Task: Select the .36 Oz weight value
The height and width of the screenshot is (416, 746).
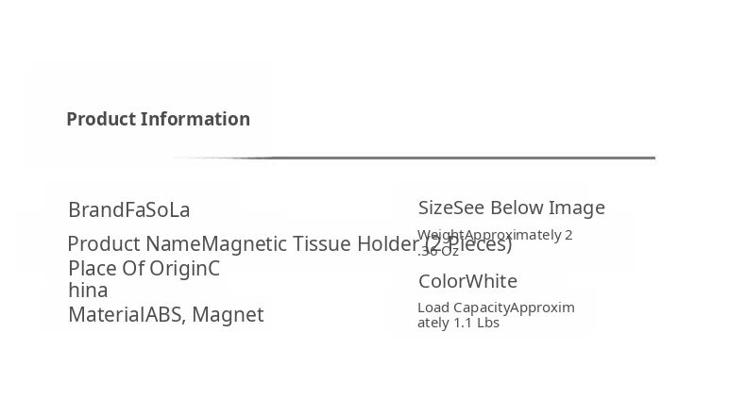Action: click(x=438, y=251)
